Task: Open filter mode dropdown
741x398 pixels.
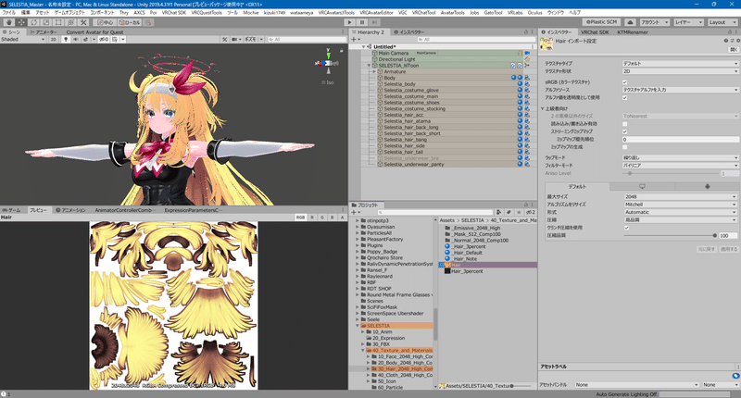Action: point(680,166)
